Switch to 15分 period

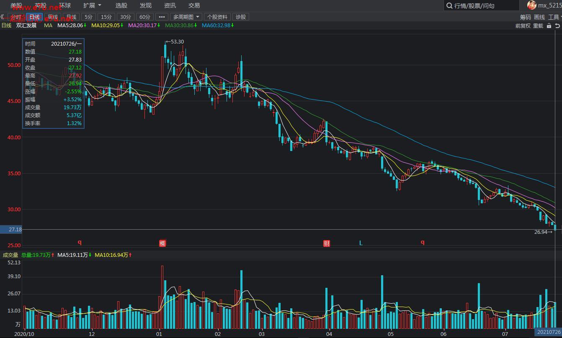click(106, 17)
